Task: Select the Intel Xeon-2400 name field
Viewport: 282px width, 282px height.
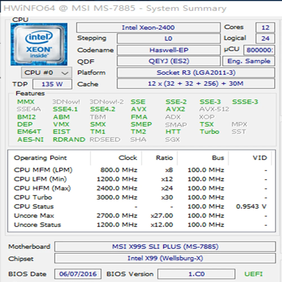Action: (148, 28)
